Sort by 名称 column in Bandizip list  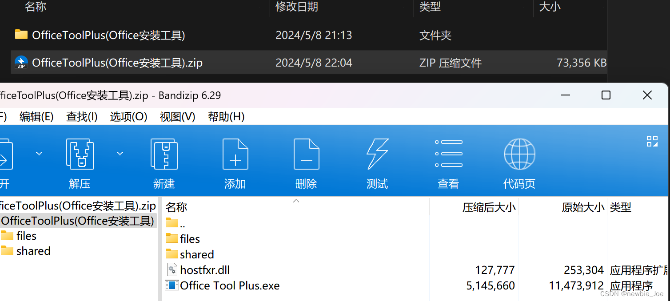(x=176, y=207)
